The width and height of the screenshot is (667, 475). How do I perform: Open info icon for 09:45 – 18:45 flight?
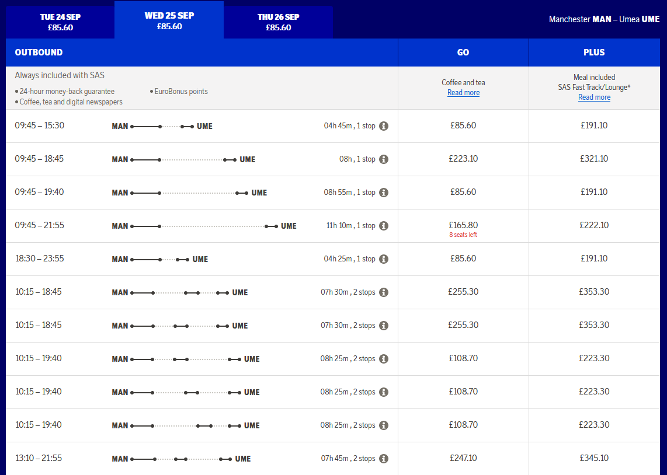coord(384,159)
